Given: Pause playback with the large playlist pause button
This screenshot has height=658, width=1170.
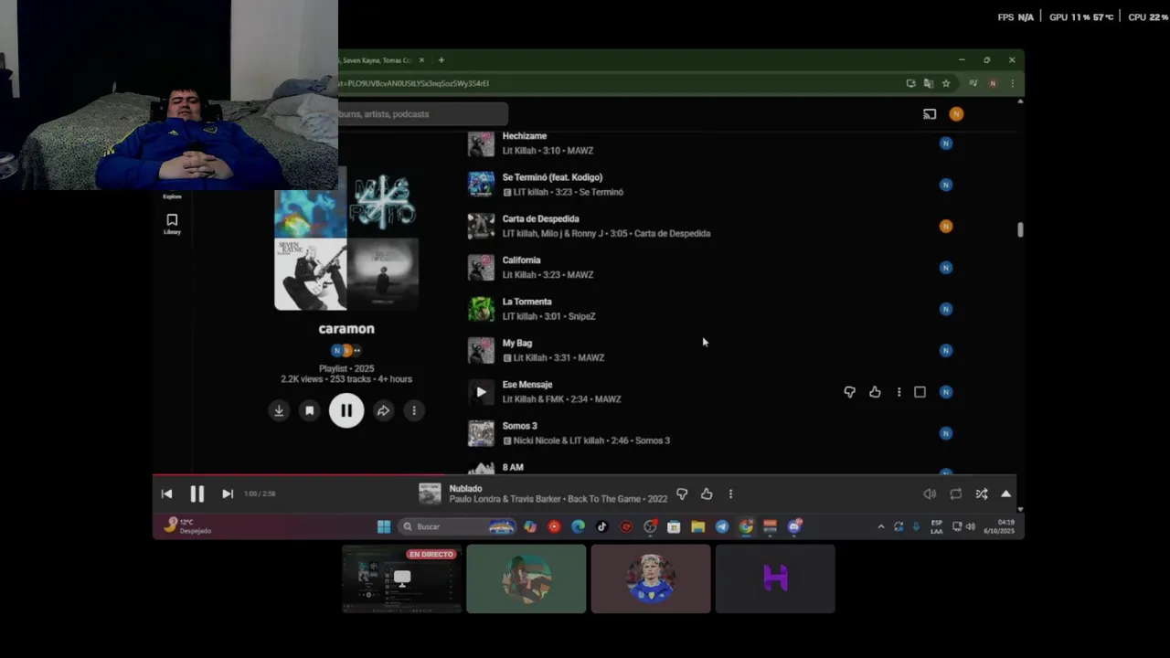Looking at the screenshot, I should (346, 410).
